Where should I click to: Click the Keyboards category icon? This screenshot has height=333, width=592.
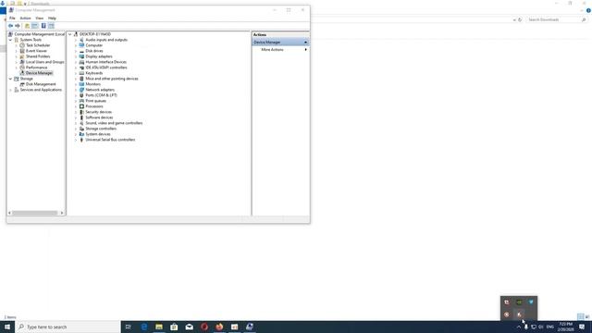pyautogui.click(x=81, y=73)
